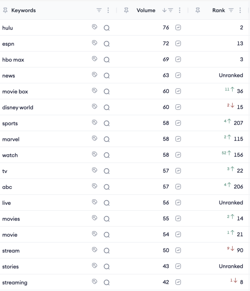Image resolution: width=250 pixels, height=291 pixels.
Task: Click the tag icon for hulu keyword
Action: 95,27
